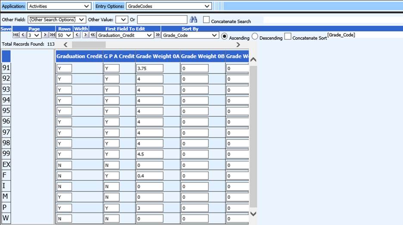403x225 pixels.
Task: Go to the first page of records
Action: [x=16, y=35]
